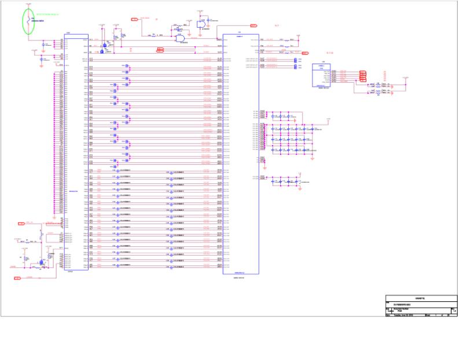Select the stacked red port pair at mid-top
463x347 pixels.
click(160, 50)
